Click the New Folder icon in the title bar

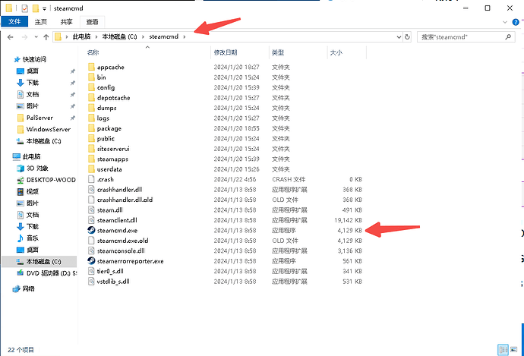(x=36, y=8)
